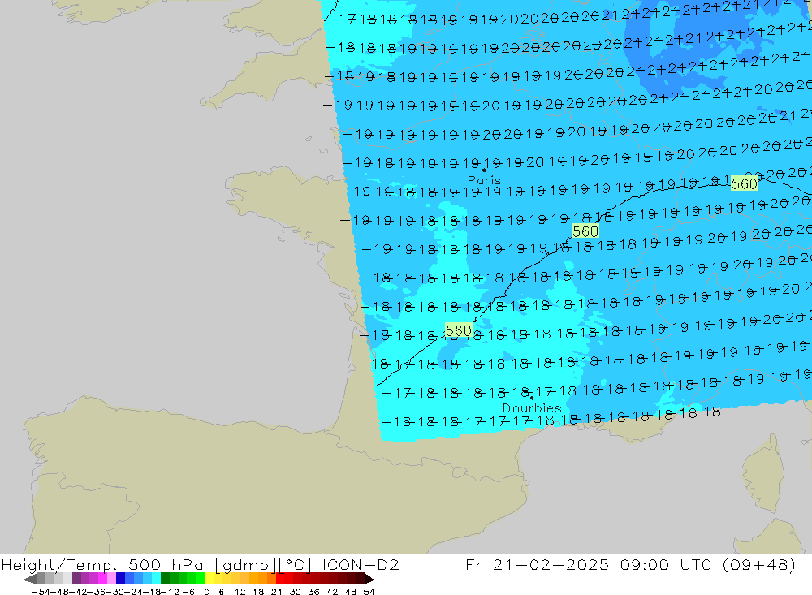Pick the gray left-arrow end of legend
This screenshot has height=595, width=812.
pyautogui.click(x=29, y=579)
